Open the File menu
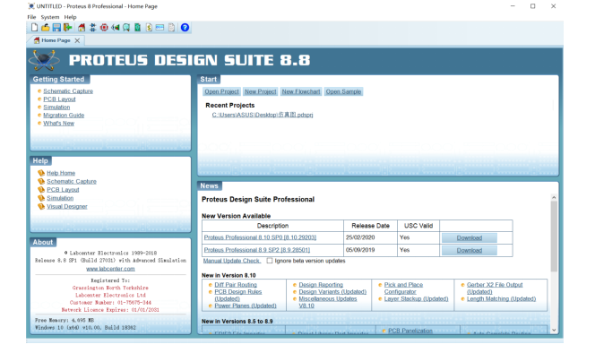The height and width of the screenshot is (353, 595). pyautogui.click(x=31, y=17)
